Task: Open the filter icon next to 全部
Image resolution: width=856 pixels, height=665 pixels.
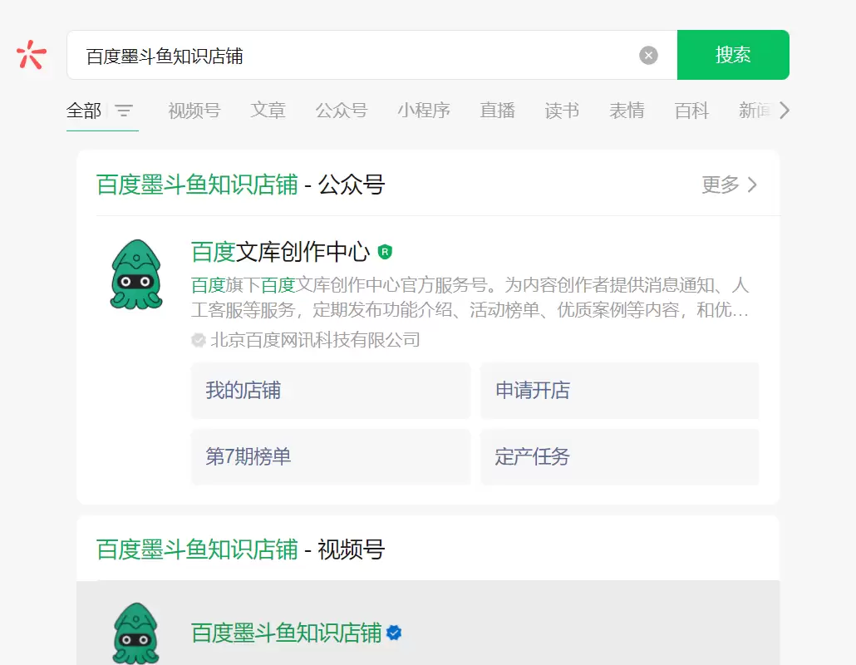Action: [124, 110]
